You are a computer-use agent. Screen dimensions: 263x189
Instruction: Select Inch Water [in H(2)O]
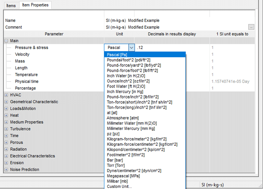pos(145,76)
